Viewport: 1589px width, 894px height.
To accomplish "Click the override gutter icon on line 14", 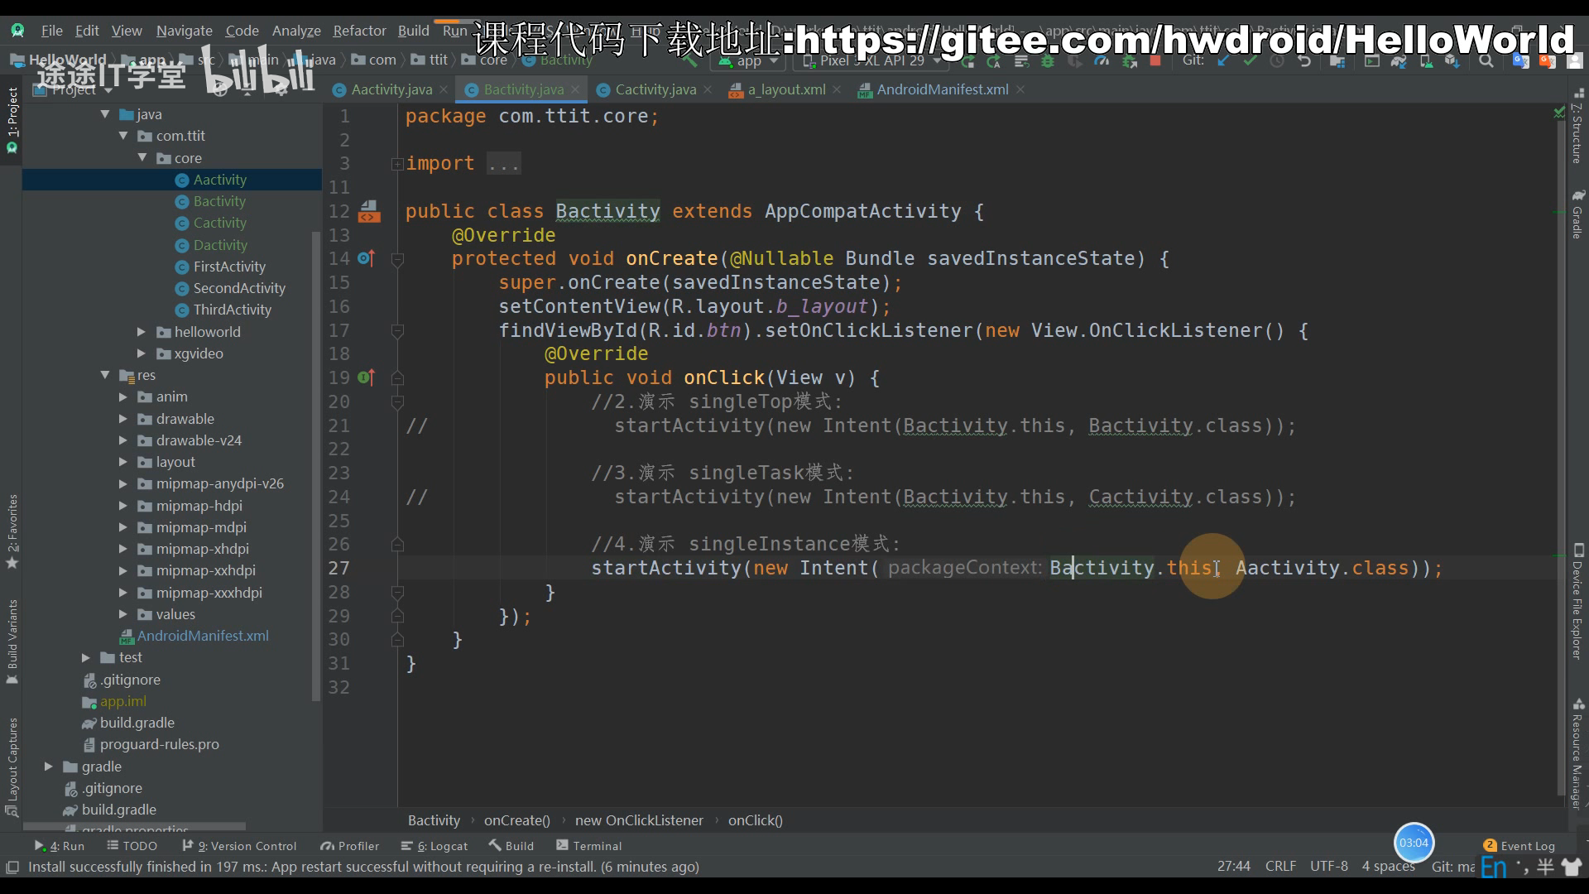I will coord(367,259).
